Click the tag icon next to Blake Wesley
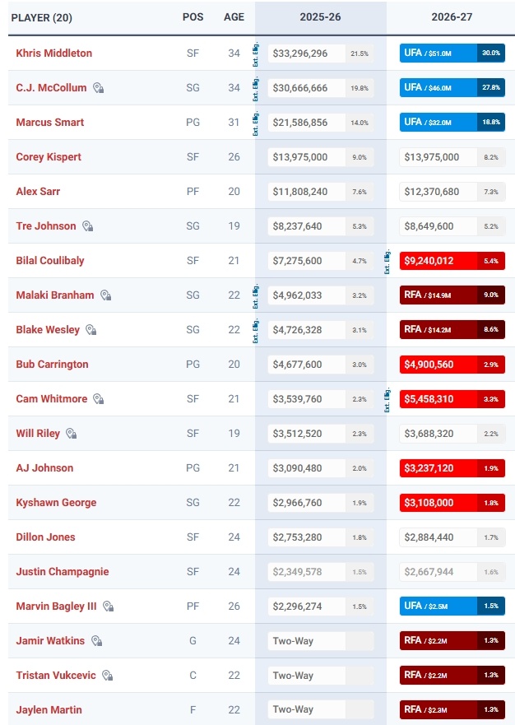The width and height of the screenshot is (515, 725). pyautogui.click(x=91, y=330)
